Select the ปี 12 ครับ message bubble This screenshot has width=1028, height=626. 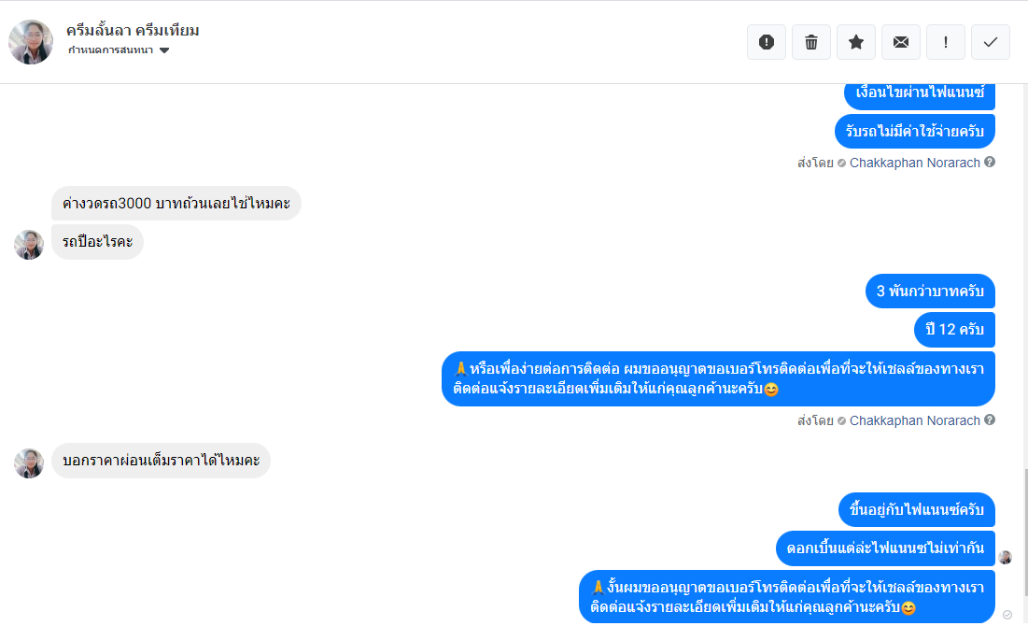(954, 330)
